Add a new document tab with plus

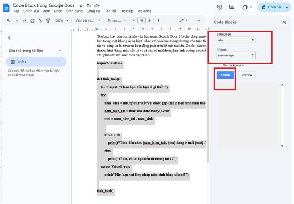tap(60, 51)
